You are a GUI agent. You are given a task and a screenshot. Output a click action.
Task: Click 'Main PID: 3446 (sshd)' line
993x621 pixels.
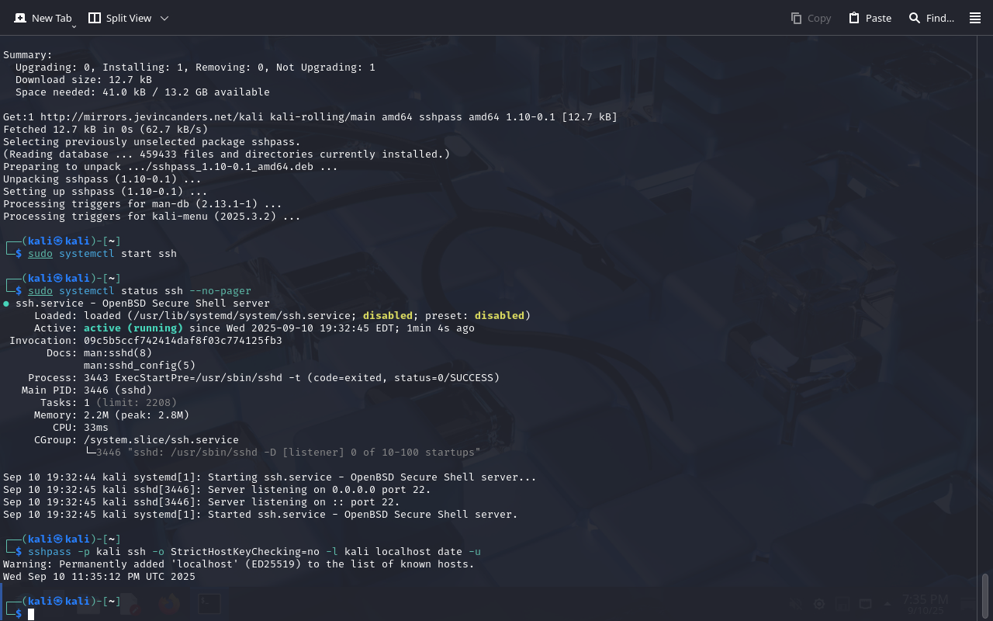(x=87, y=390)
